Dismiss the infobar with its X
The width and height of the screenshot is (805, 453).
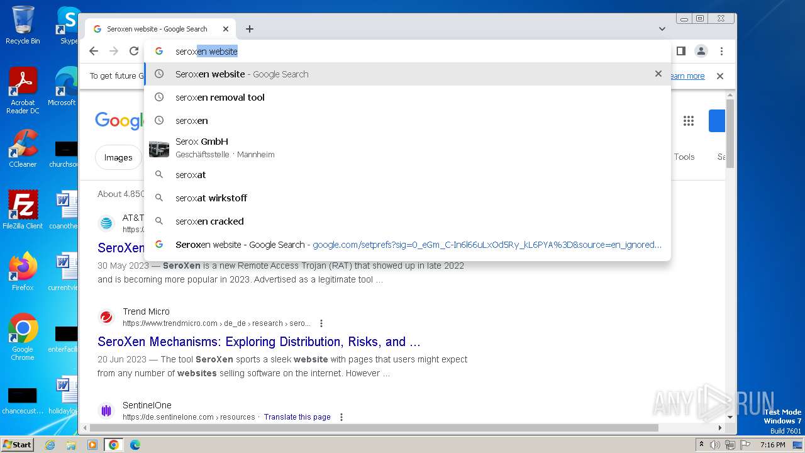720,75
